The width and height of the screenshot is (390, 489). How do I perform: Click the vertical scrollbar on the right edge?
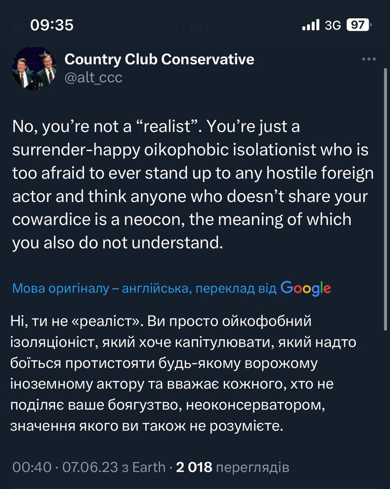(x=385, y=199)
